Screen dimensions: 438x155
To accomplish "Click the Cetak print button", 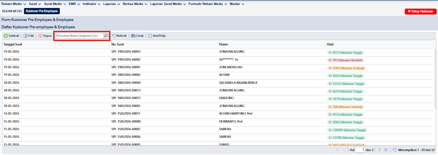I will (x=137, y=36).
